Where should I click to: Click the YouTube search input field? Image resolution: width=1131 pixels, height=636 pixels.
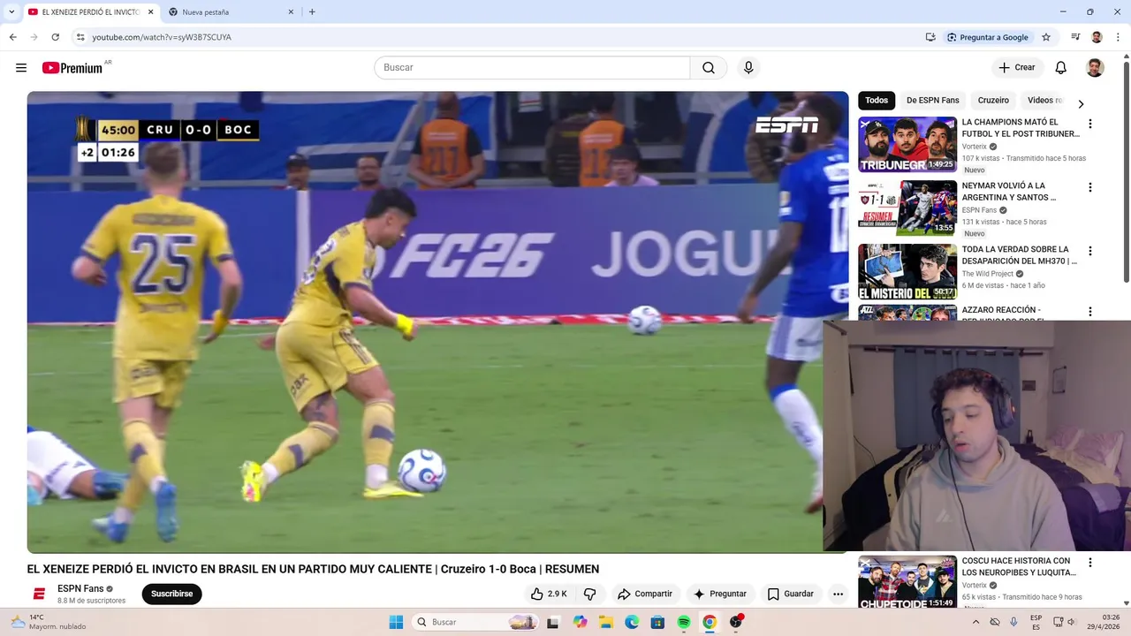click(x=532, y=68)
